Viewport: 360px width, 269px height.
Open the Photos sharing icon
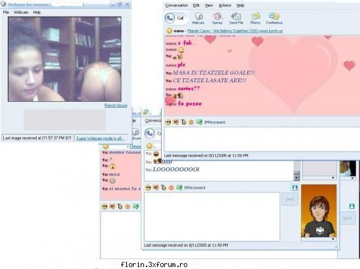point(255,18)
